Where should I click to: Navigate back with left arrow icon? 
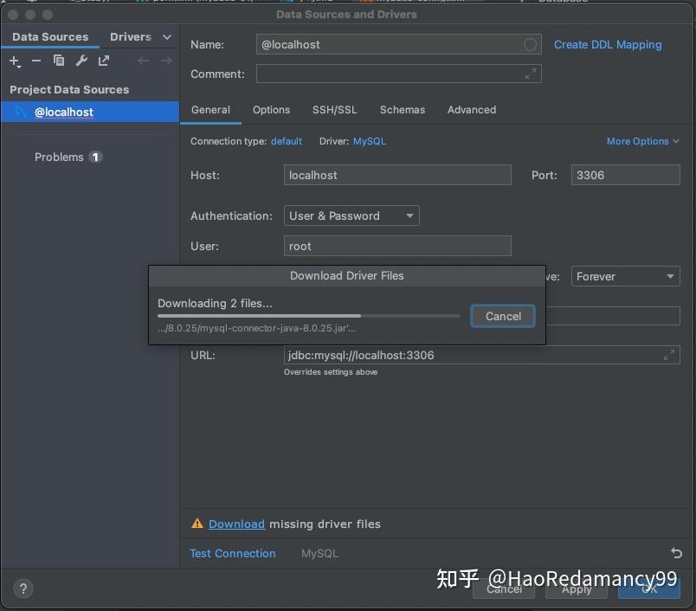[x=143, y=61]
